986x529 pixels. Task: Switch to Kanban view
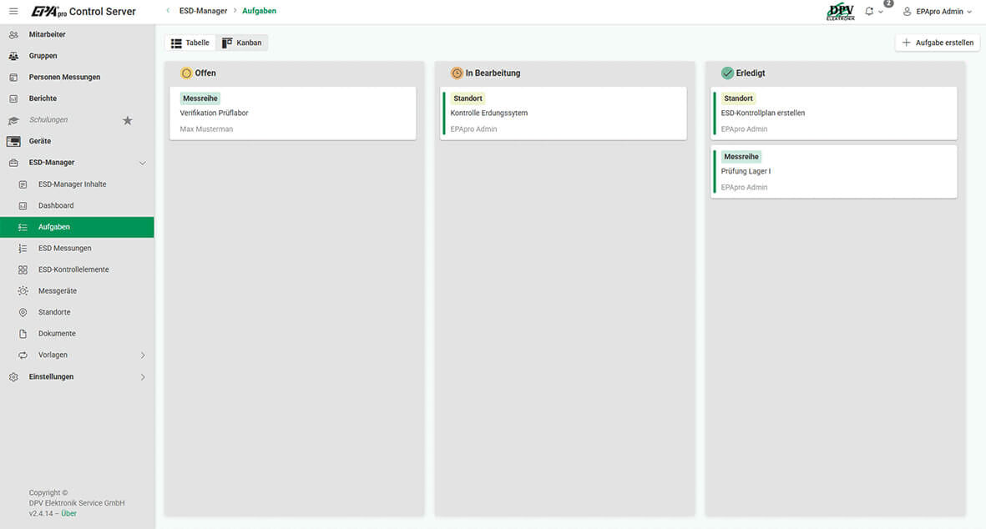coord(242,43)
